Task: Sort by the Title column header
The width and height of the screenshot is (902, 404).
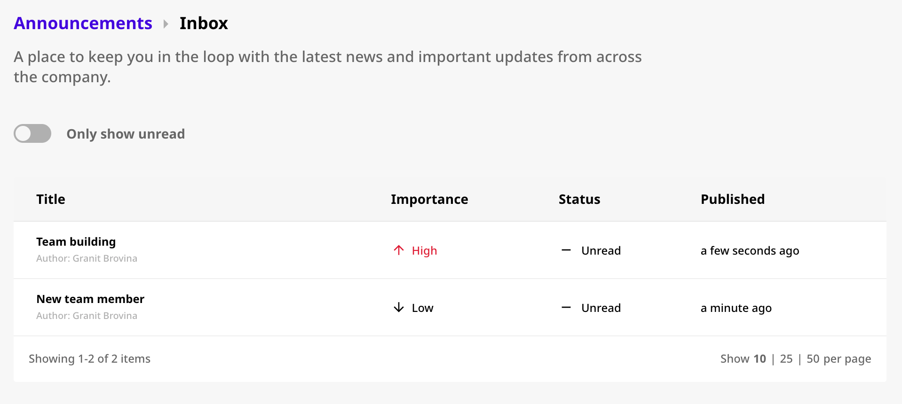Action: [51, 199]
